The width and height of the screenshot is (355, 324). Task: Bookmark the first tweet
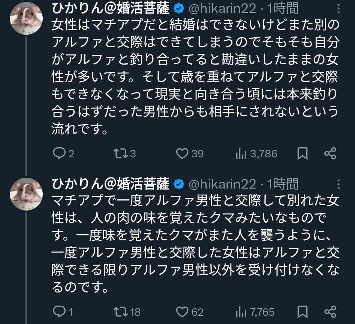coord(302,153)
